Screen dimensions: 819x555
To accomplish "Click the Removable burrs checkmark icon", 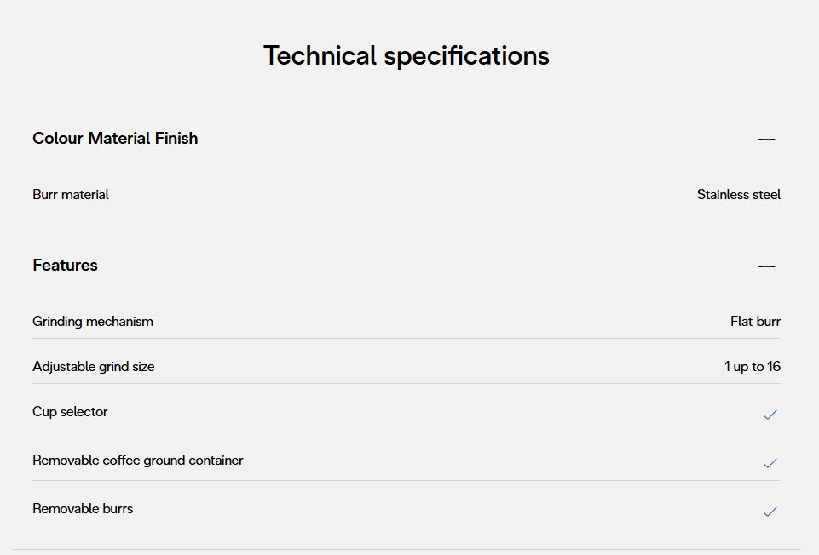I will 770,512.
